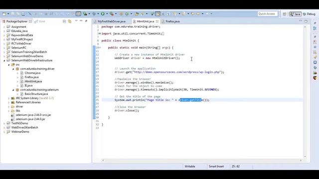Screen dimensions: 319x179
Task: Expand the Assignment project node
Action: pos(4,27)
